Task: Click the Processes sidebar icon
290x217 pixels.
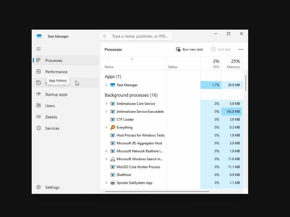Action: tap(38, 60)
